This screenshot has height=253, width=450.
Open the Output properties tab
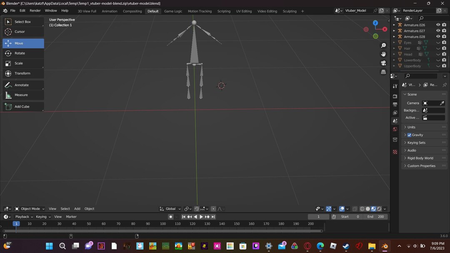point(395,104)
